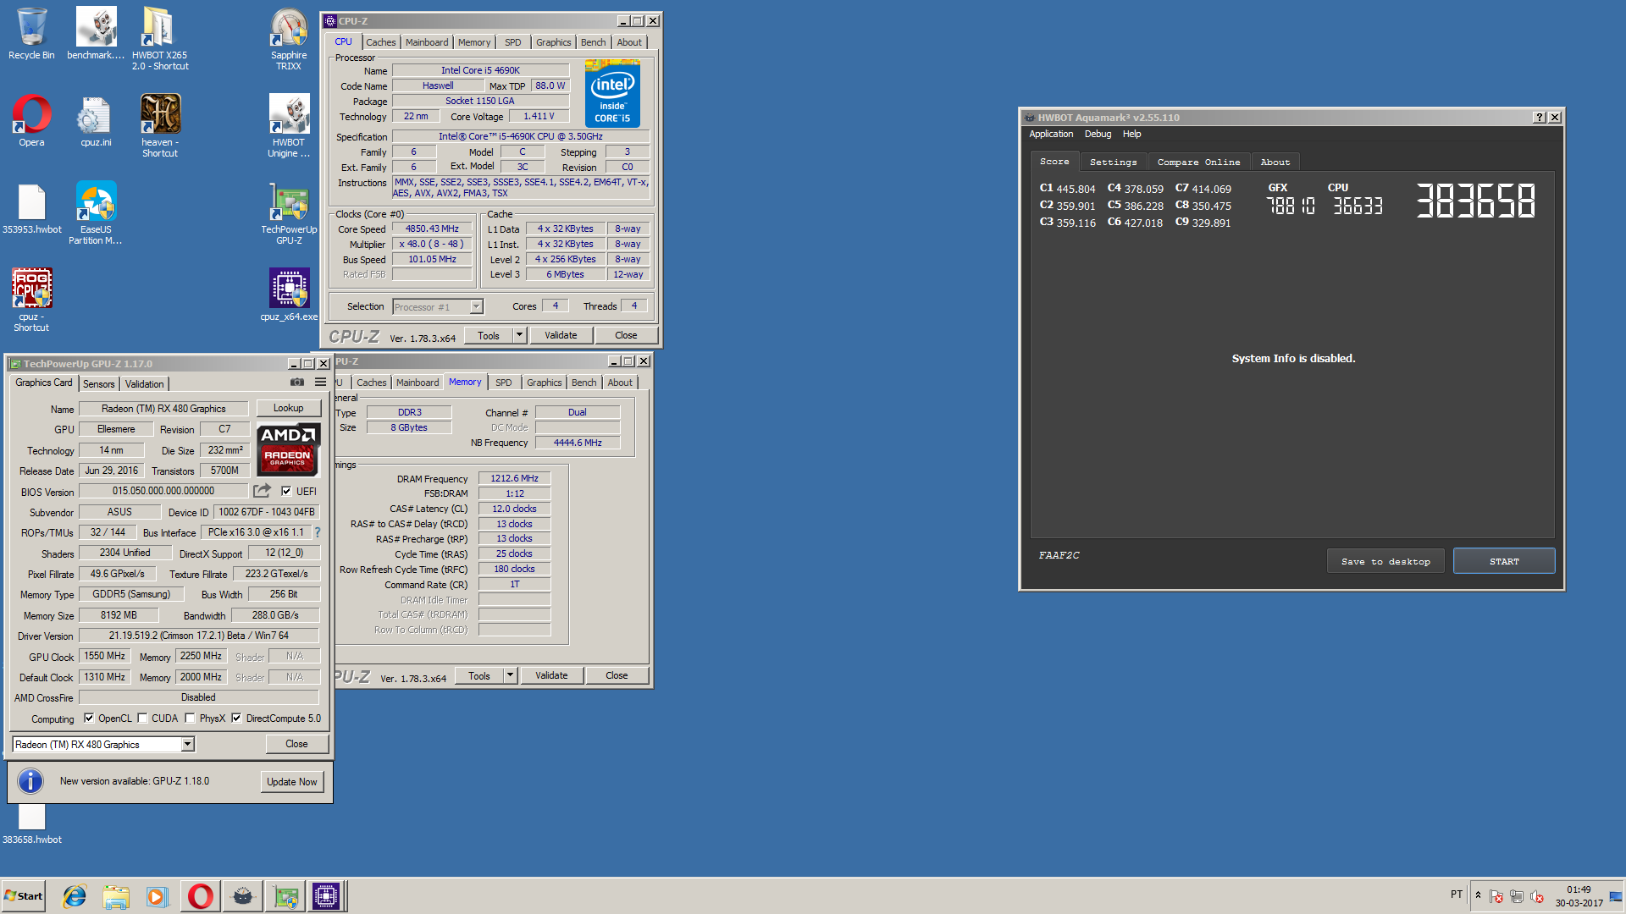Click the network icon in system tray
The width and height of the screenshot is (1626, 914).
(1517, 896)
